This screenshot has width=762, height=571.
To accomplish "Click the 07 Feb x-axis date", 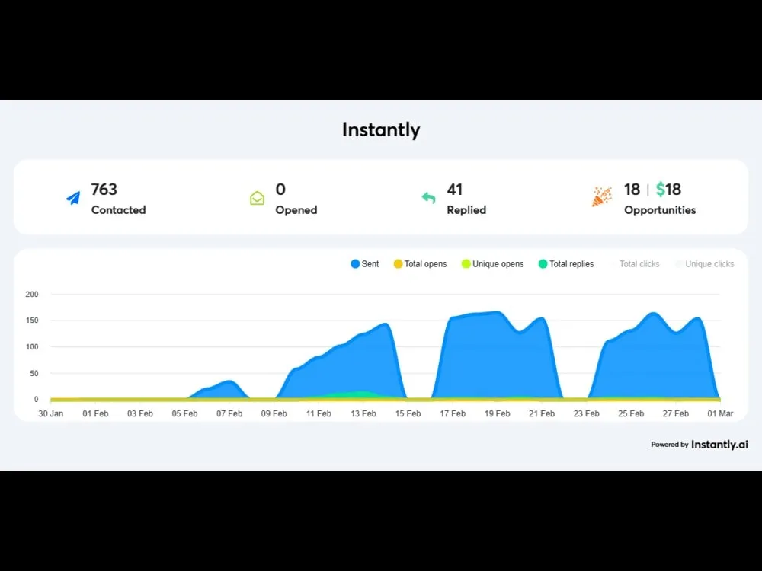I will (x=229, y=413).
